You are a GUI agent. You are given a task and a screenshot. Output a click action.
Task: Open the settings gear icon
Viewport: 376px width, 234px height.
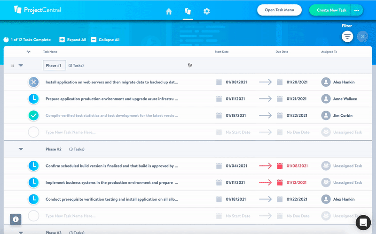[x=207, y=11]
